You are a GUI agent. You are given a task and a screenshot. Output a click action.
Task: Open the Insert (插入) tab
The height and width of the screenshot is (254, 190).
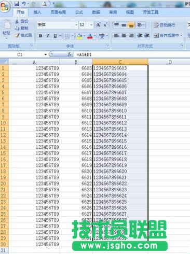[37, 12]
